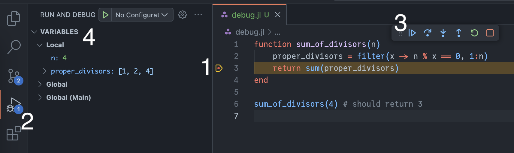Collapse the Local variables scope
The image size is (514, 153).
click(40, 45)
